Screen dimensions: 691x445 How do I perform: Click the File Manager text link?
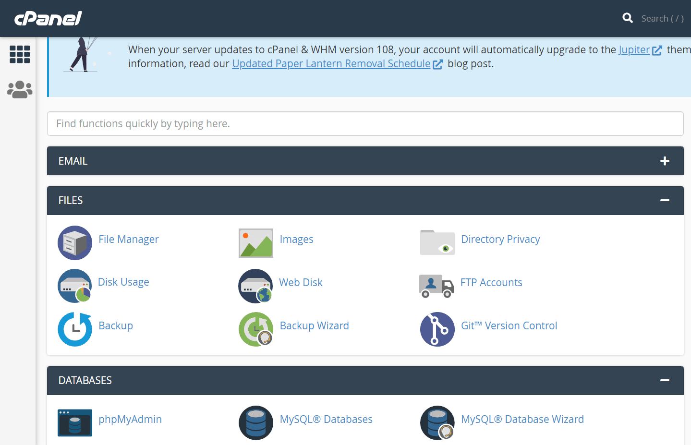129,239
